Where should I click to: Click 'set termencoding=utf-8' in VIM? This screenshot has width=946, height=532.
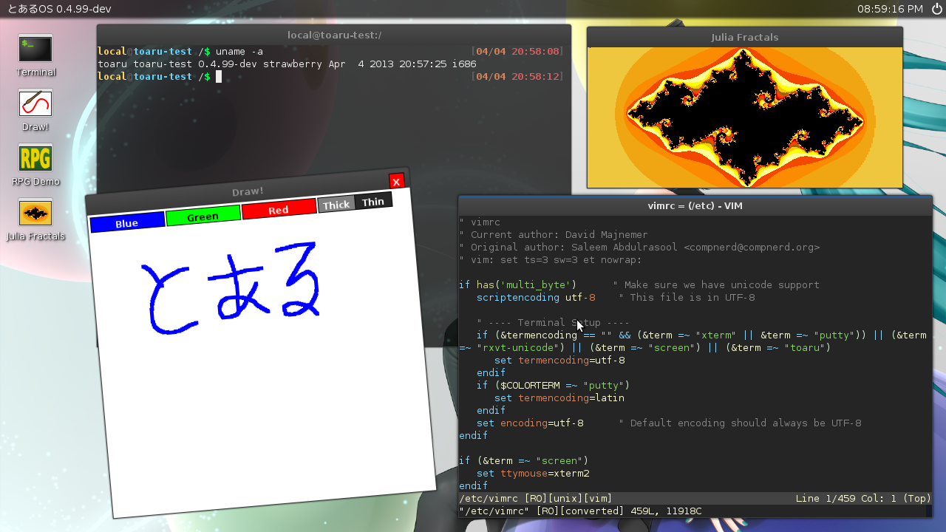click(559, 361)
